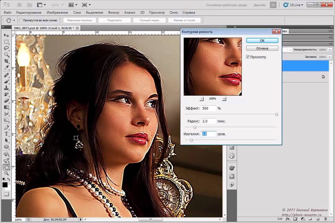
Task: Click the Отмена cancel button
Action: pyautogui.click(x=262, y=48)
